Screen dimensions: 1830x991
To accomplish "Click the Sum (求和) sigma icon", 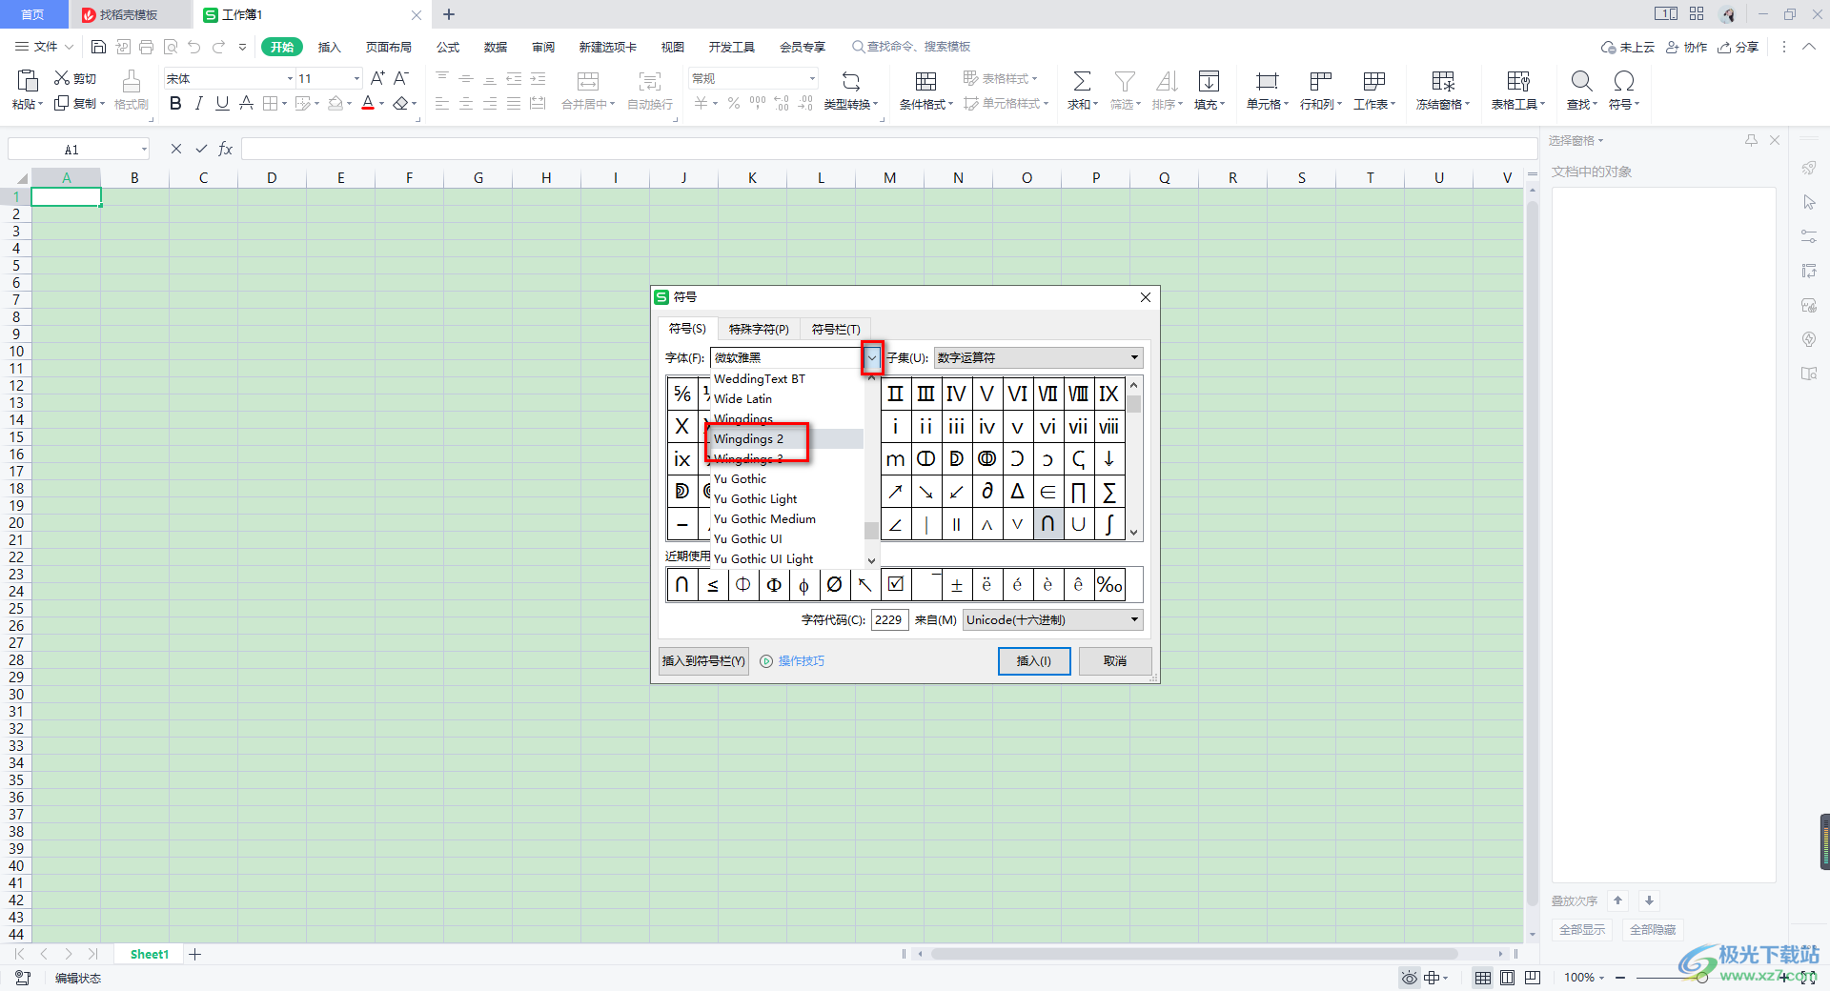I will click(1082, 81).
